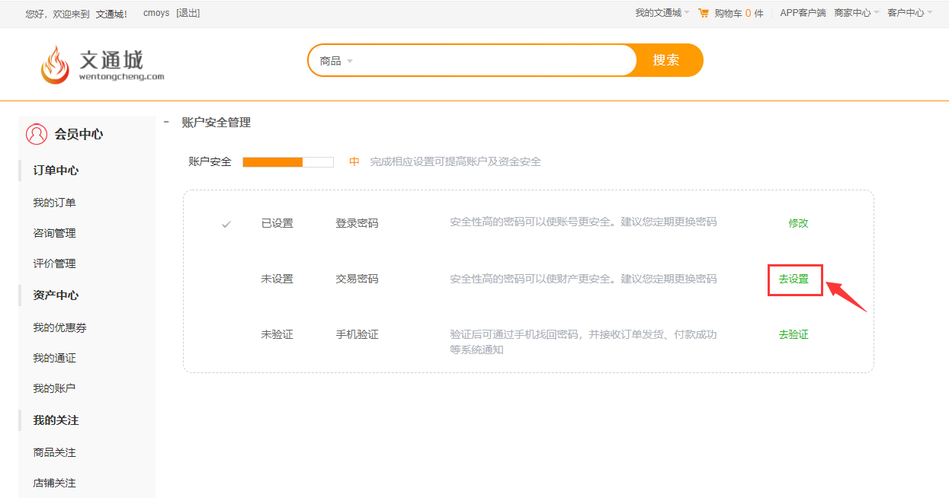Open the 商品 search category dropdown
This screenshot has width=949, height=498.
pos(336,61)
